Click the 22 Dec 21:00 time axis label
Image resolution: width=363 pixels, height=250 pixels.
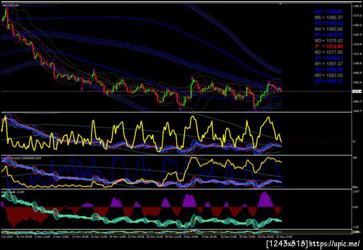[x=284, y=237]
